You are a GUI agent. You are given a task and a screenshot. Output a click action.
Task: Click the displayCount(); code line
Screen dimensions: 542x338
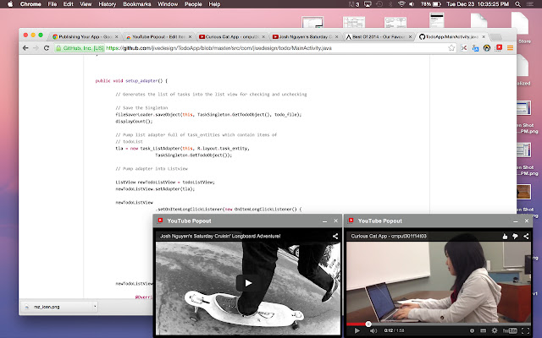pos(134,122)
